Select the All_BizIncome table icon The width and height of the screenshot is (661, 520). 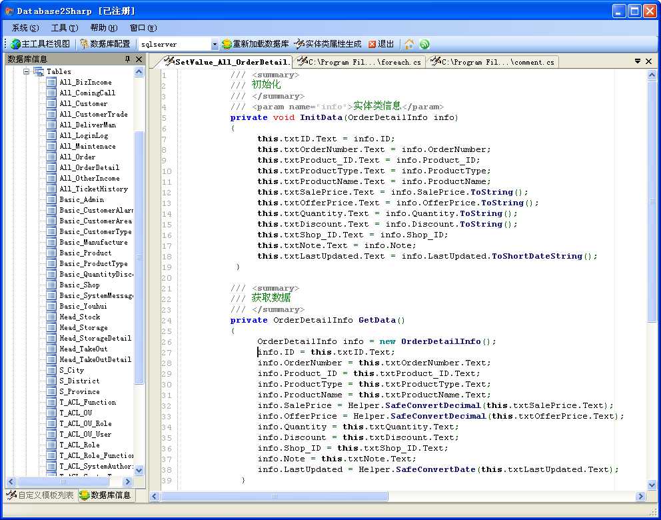(x=51, y=82)
